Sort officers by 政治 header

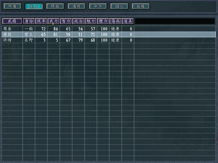coord(78,21)
